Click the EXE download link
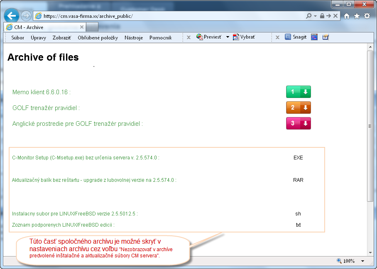This screenshot has width=377, height=269. [298, 158]
